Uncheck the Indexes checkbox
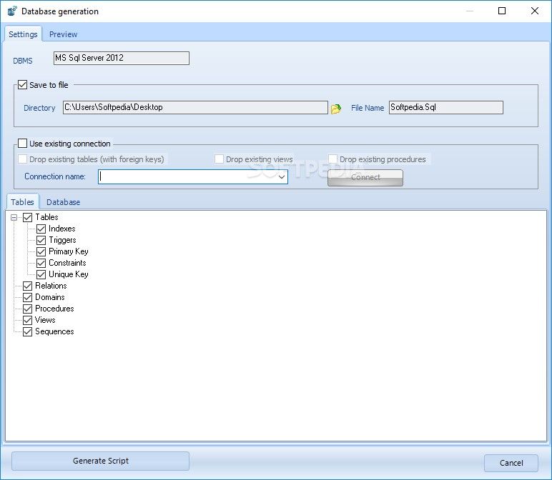 (x=41, y=229)
